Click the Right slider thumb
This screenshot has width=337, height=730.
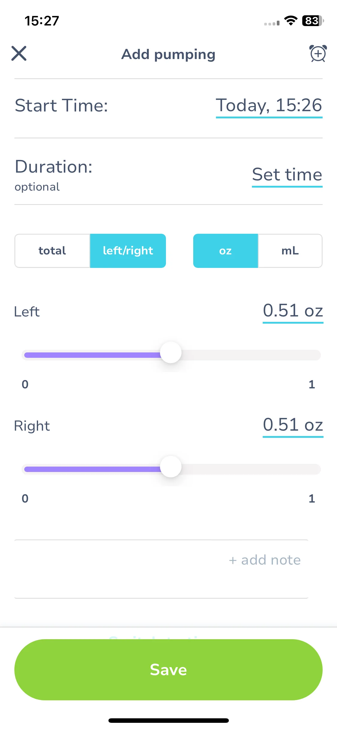pyautogui.click(x=171, y=467)
